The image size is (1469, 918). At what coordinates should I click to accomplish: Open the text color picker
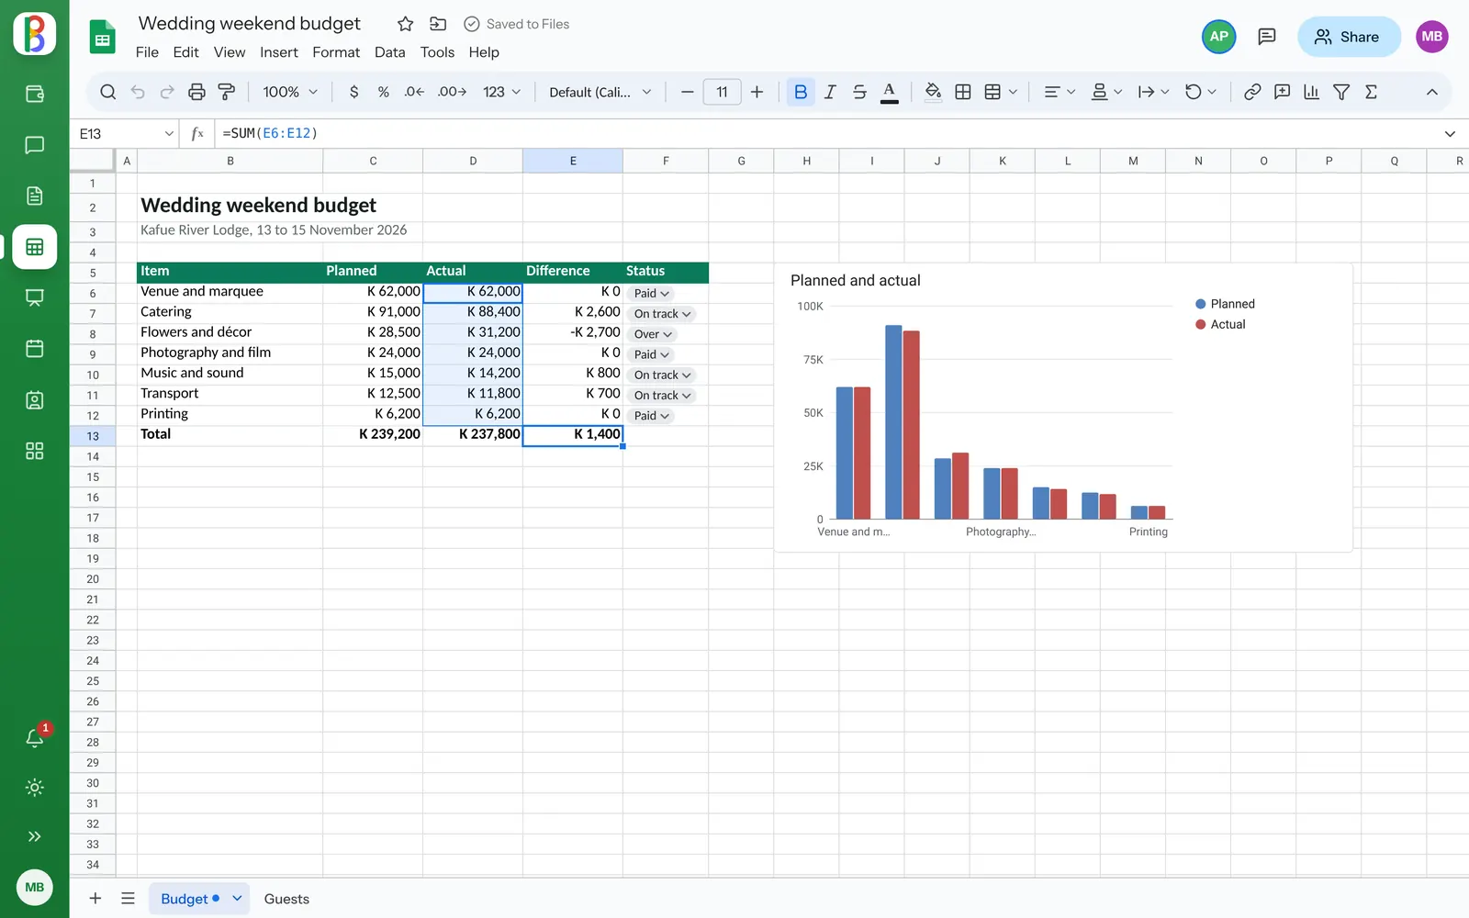point(889,92)
